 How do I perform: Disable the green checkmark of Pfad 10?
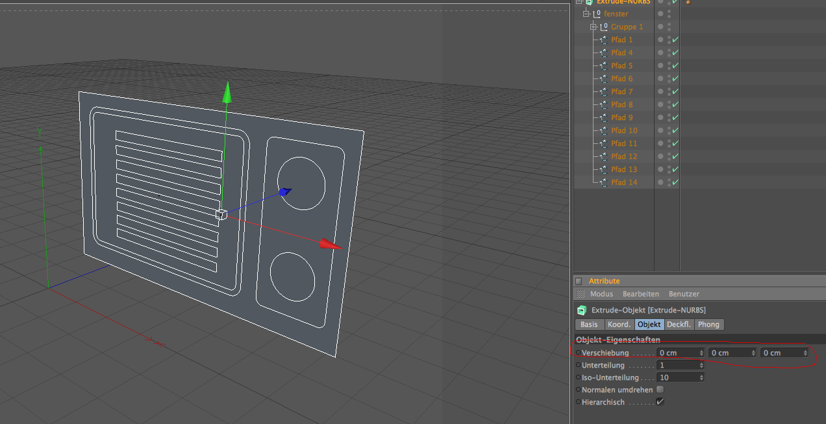pyautogui.click(x=675, y=130)
